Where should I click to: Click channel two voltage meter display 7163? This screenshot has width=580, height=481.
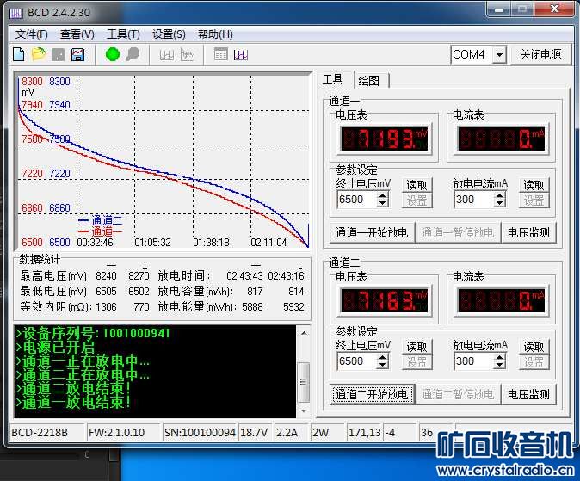[385, 300]
